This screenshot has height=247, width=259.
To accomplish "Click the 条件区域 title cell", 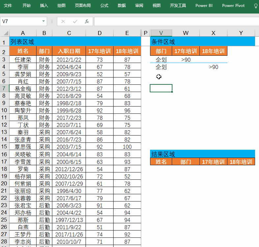I will point(202,42).
